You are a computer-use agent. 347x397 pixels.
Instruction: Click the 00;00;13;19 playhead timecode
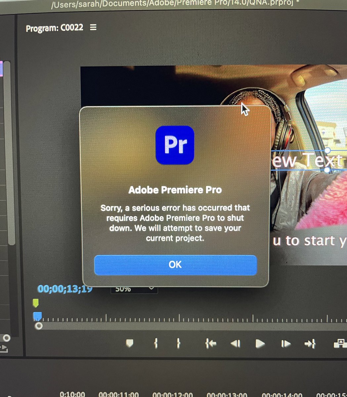[65, 289]
